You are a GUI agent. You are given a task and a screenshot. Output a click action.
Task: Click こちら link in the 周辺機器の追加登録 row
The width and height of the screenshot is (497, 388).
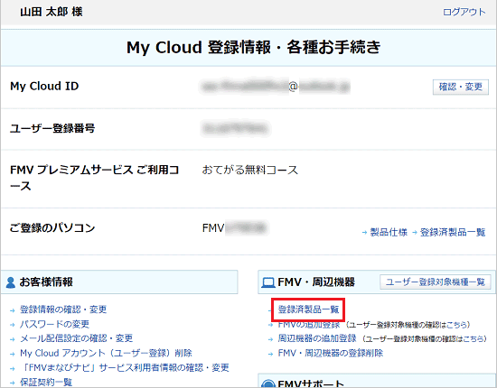point(473,339)
